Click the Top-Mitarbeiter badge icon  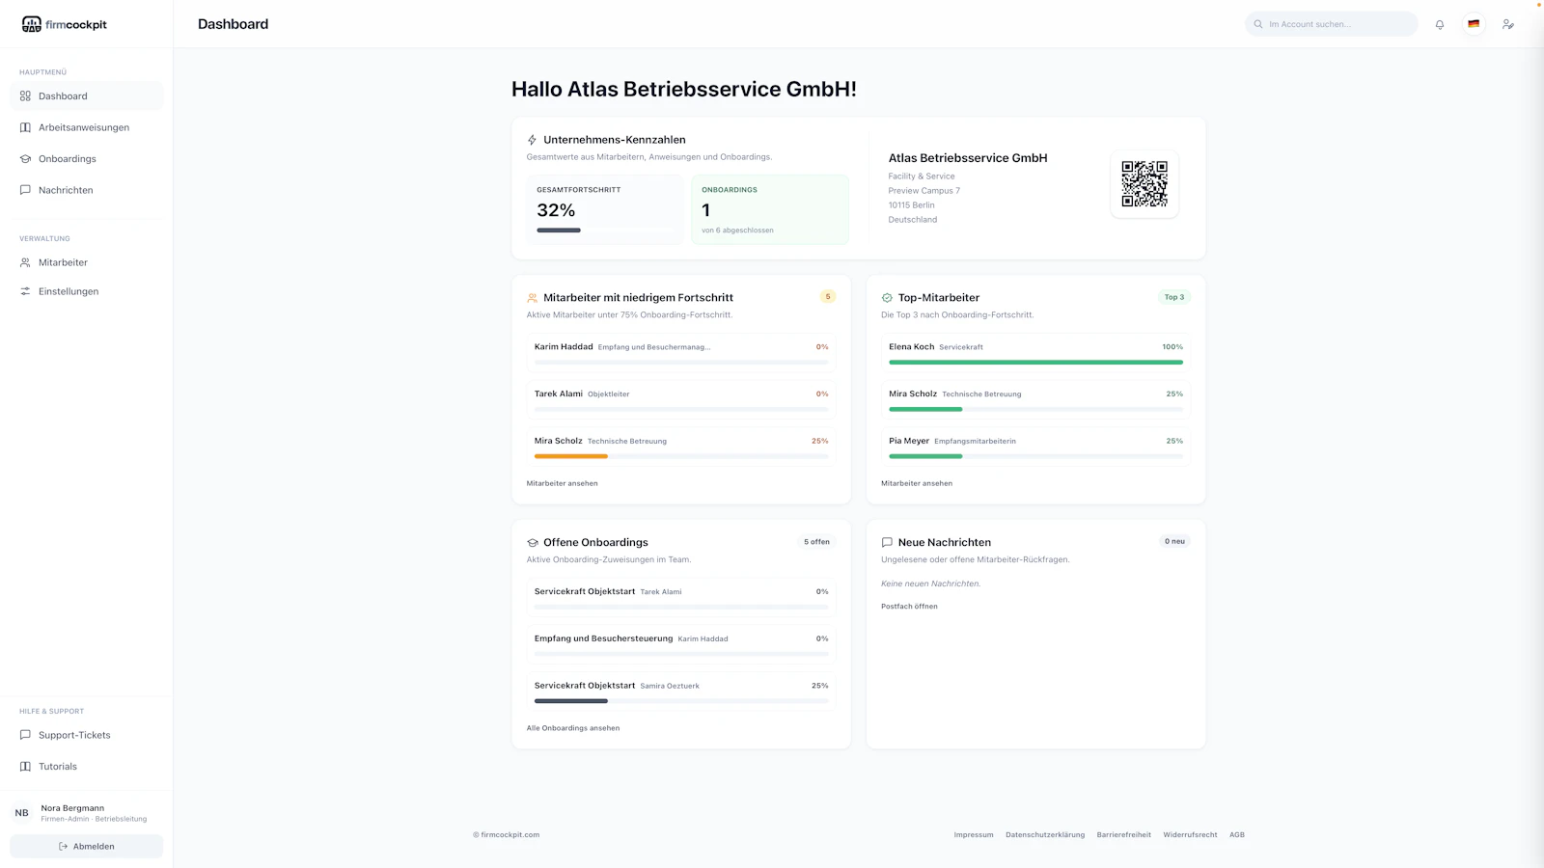point(887,298)
